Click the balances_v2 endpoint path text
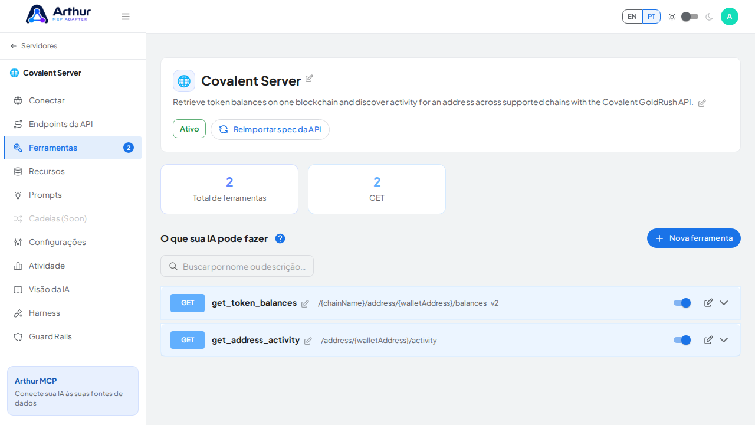The image size is (755, 425). coord(408,303)
